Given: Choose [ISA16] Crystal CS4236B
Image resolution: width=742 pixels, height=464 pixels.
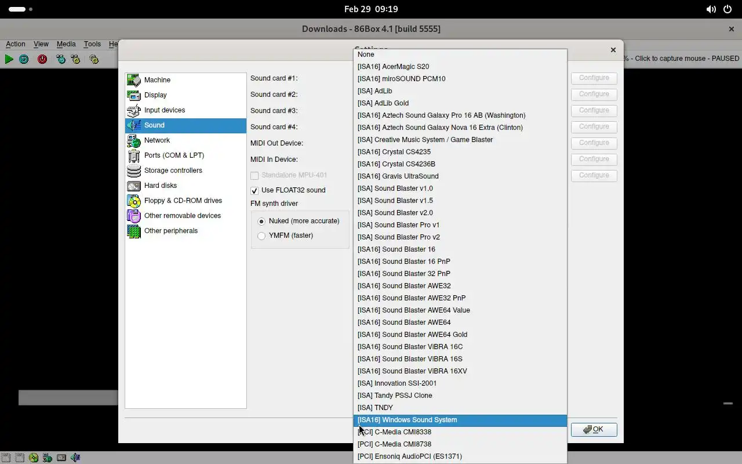Looking at the screenshot, I should (x=460, y=164).
